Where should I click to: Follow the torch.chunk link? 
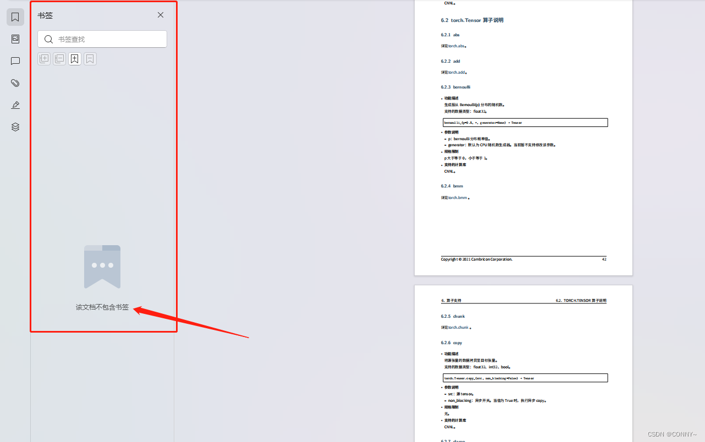point(459,328)
